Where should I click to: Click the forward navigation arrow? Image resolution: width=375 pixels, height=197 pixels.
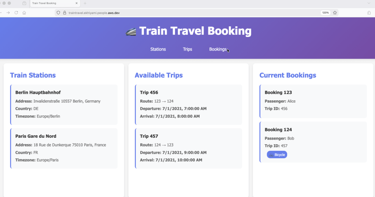pyautogui.click(x=8, y=12)
